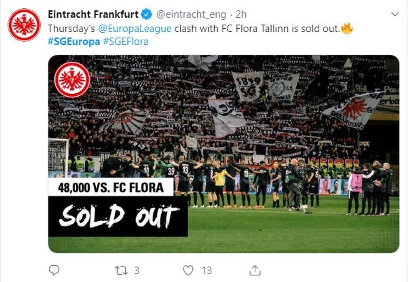Click the '48,000 VS. FC FLORA' caption
The height and width of the screenshot is (282, 408).
111,187
